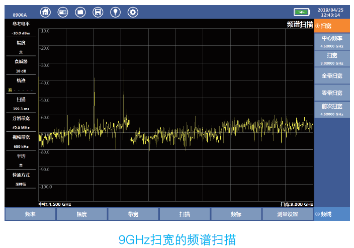This screenshot has height=248, width=354.
Task: Open the 分辨带宽 resolution bandwidth setting
Action: point(21,122)
